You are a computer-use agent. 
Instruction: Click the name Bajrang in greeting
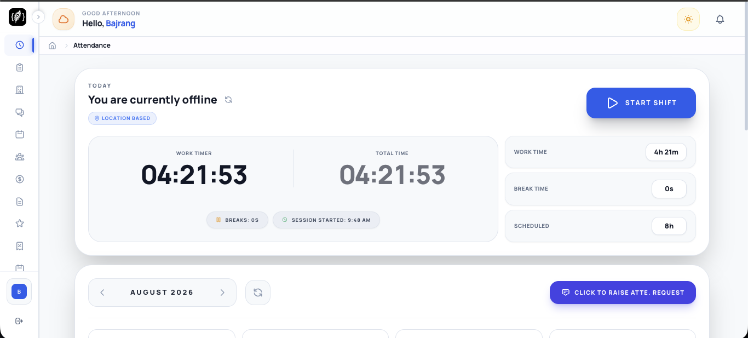pyautogui.click(x=120, y=24)
